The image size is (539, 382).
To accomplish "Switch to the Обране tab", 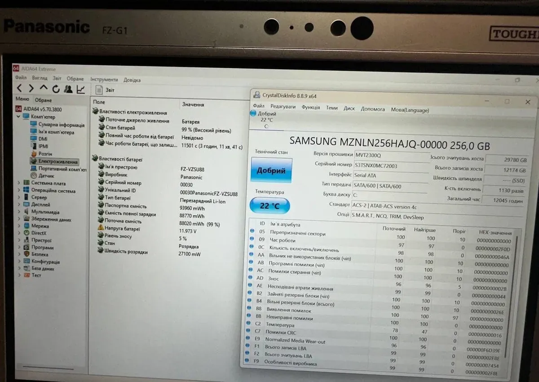I will point(44,100).
